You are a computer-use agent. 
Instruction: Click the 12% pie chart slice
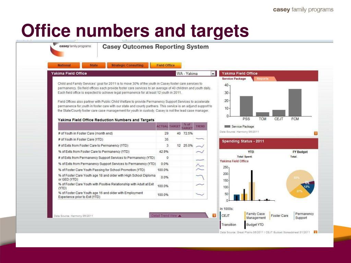click(308, 188)
